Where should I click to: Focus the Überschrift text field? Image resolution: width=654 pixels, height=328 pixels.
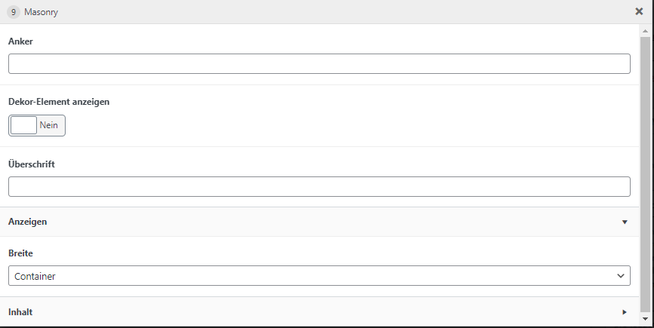319,186
